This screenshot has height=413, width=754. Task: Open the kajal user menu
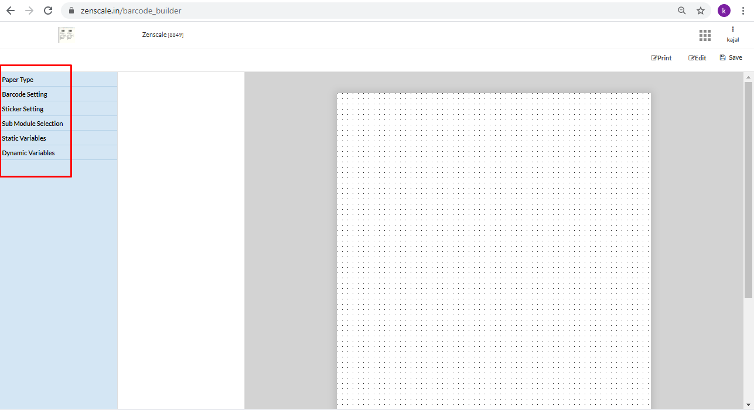(x=732, y=35)
